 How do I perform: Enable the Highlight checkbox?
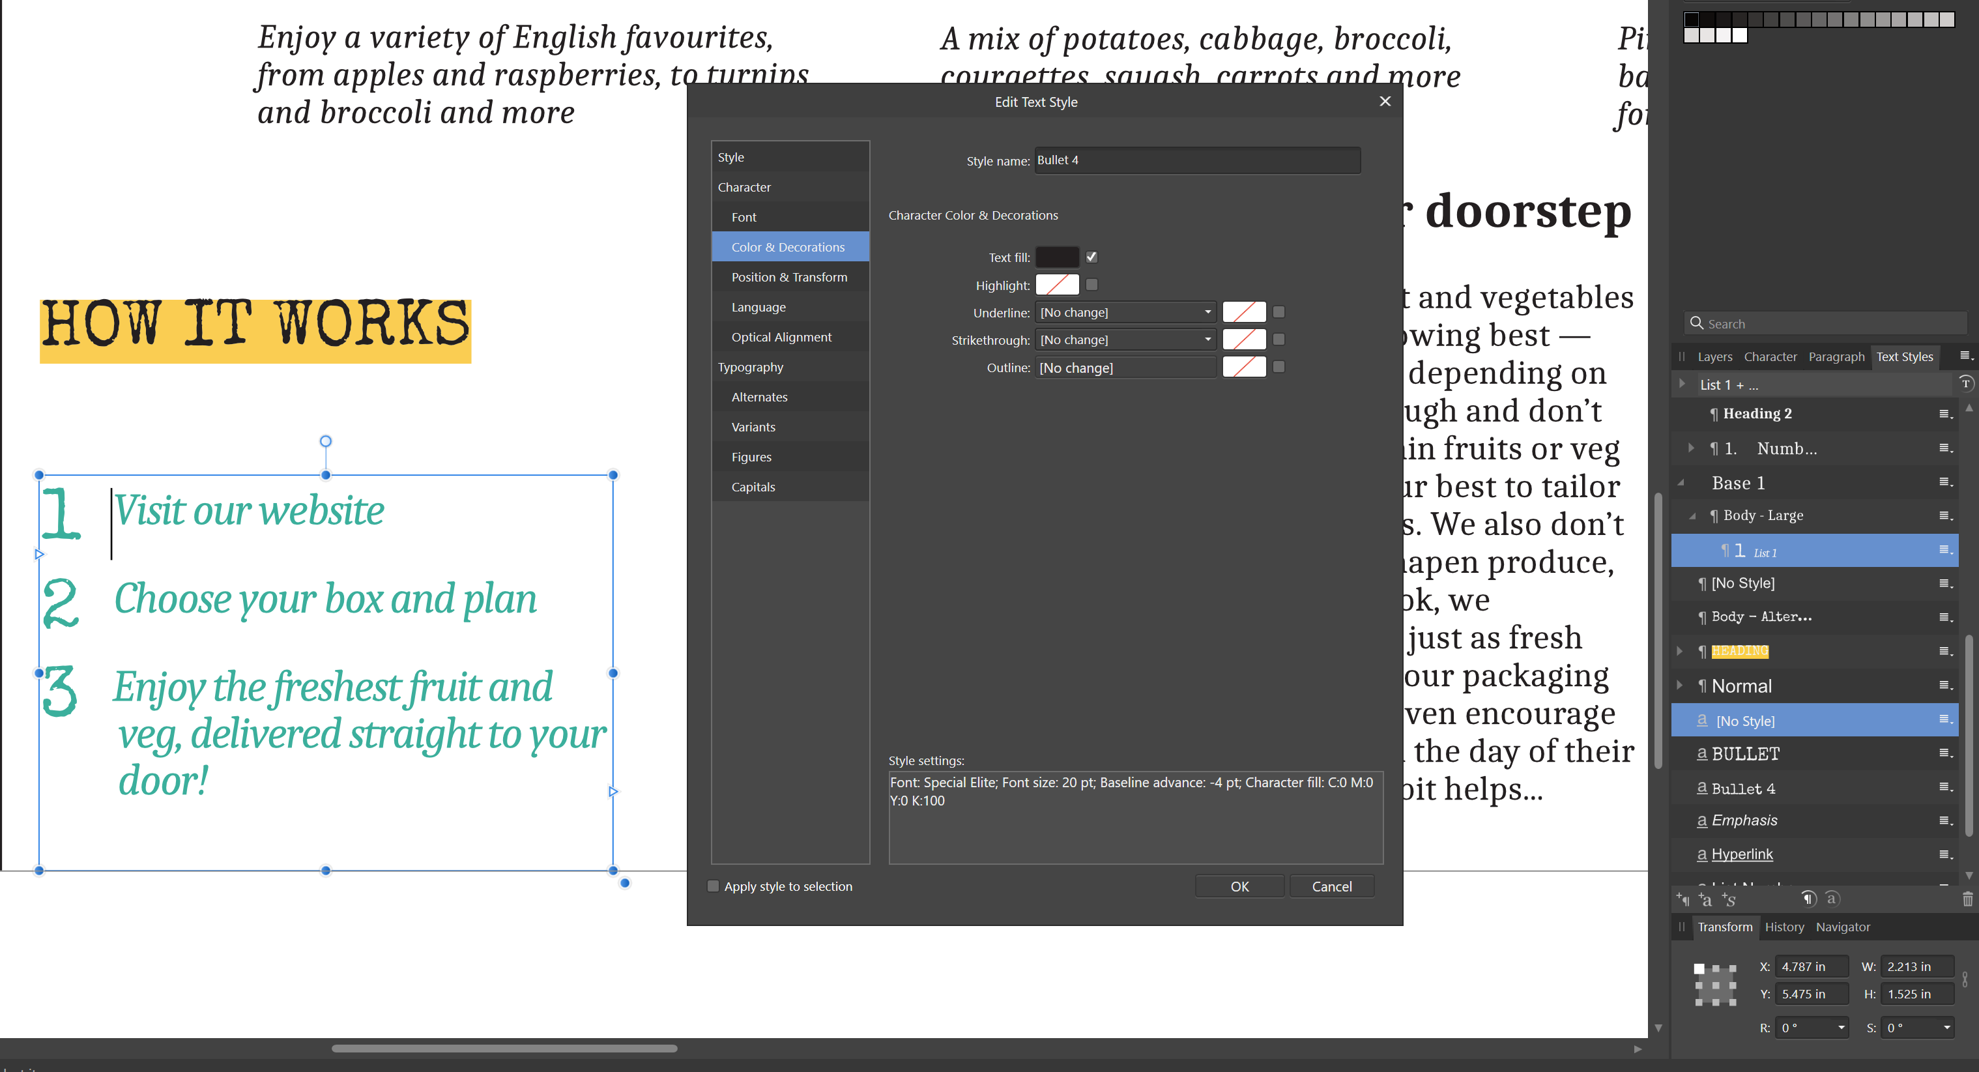(1091, 284)
